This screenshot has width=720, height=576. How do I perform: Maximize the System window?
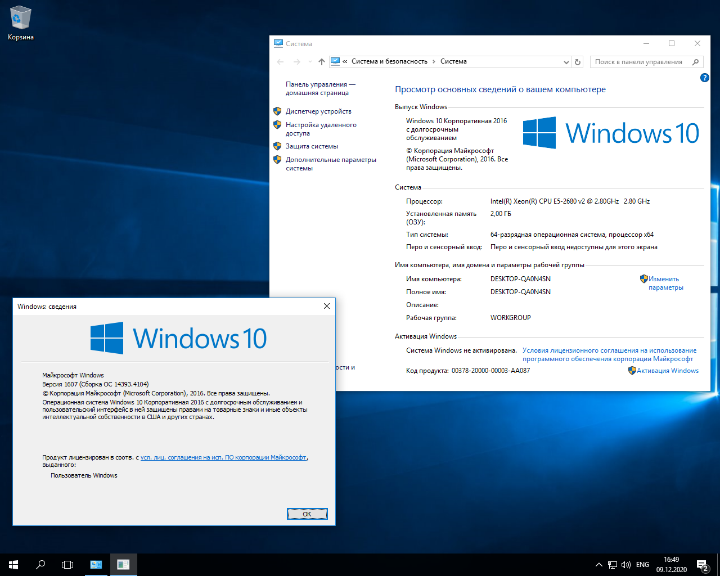tap(672, 43)
